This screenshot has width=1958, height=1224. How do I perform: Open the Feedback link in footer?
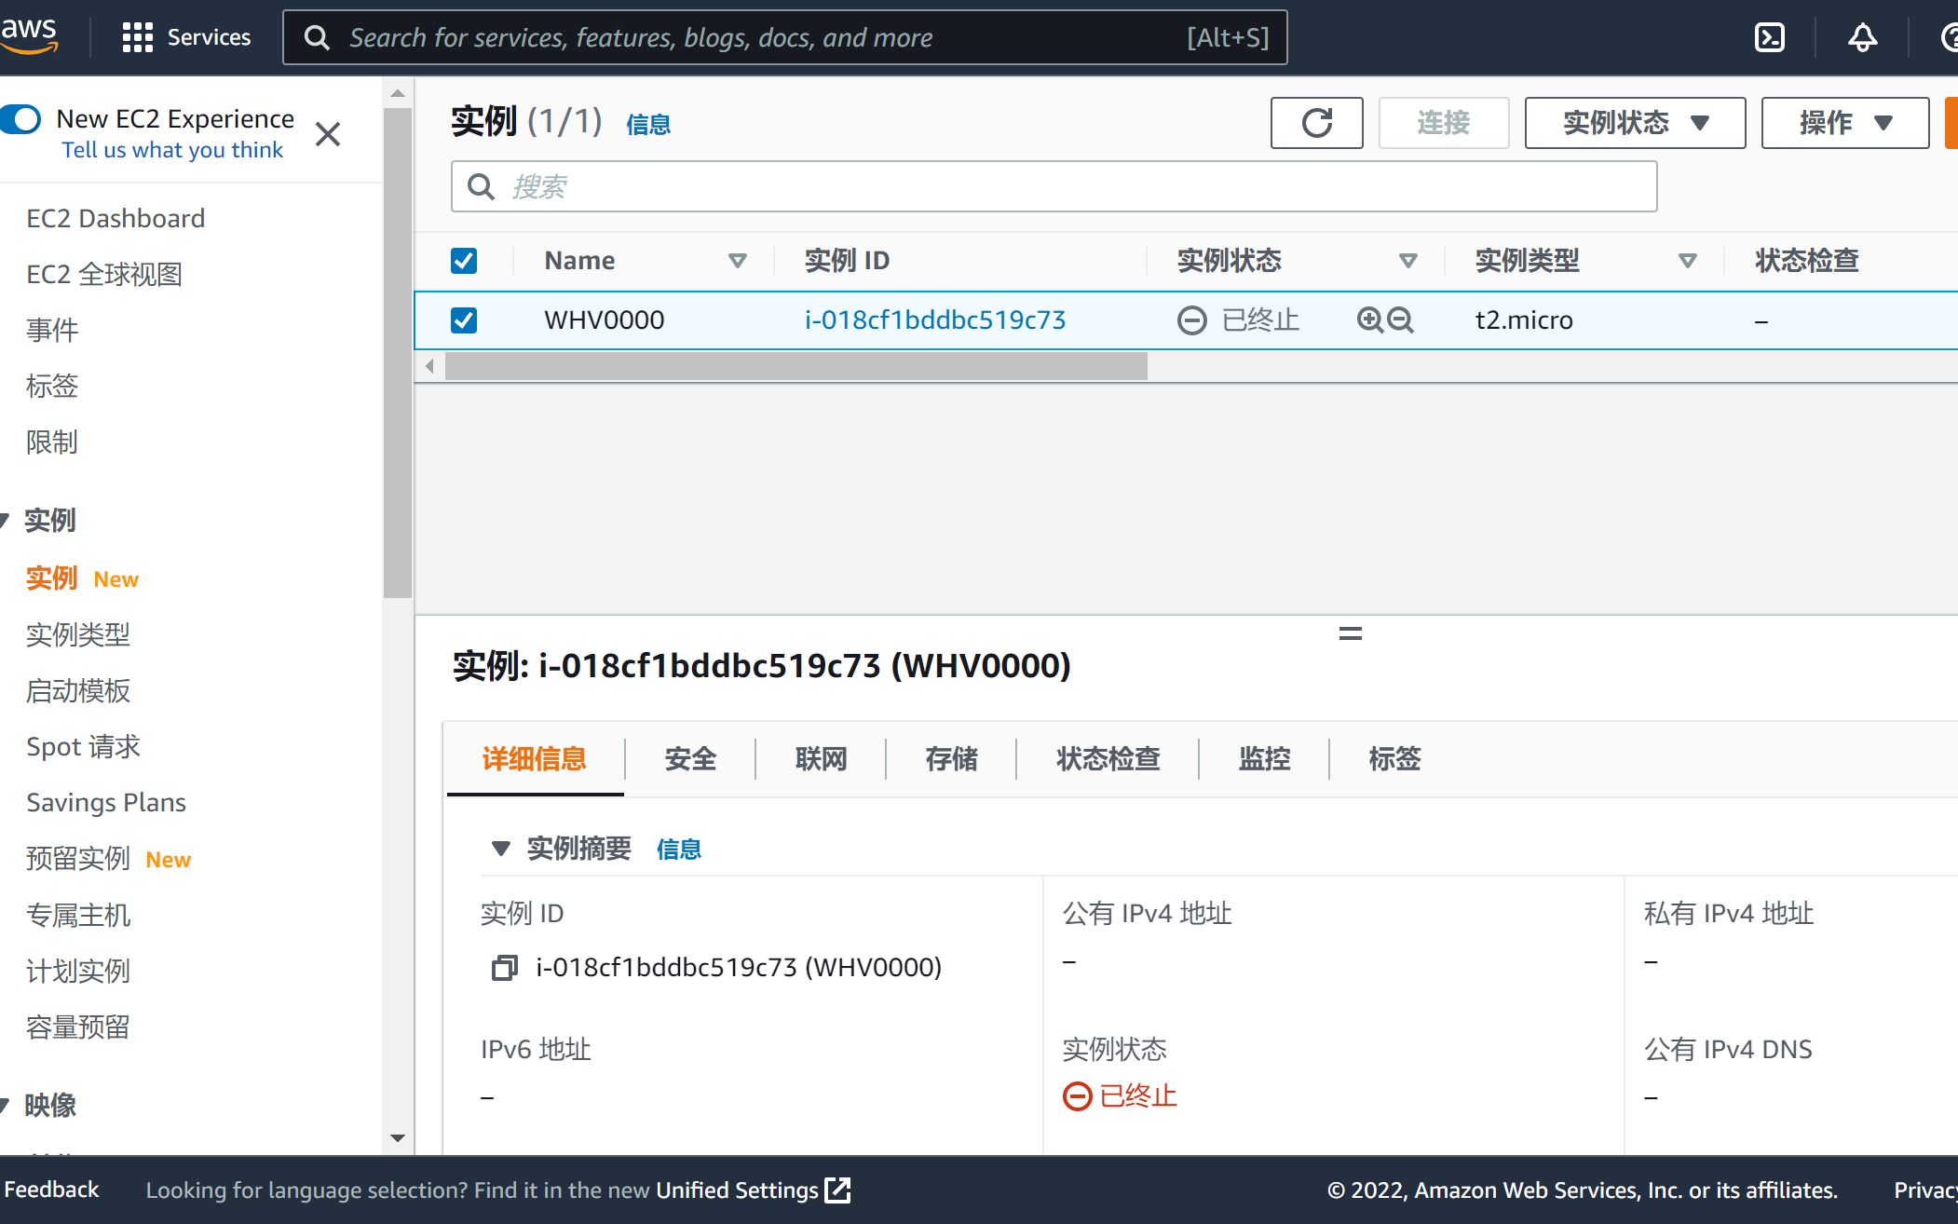tap(51, 1190)
